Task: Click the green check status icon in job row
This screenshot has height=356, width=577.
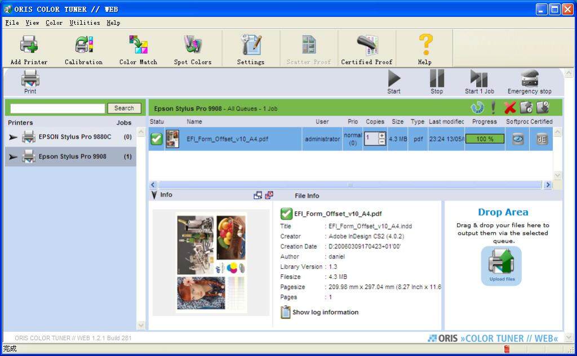Action: [x=157, y=139]
